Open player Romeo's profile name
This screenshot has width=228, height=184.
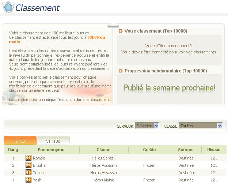[39, 158]
